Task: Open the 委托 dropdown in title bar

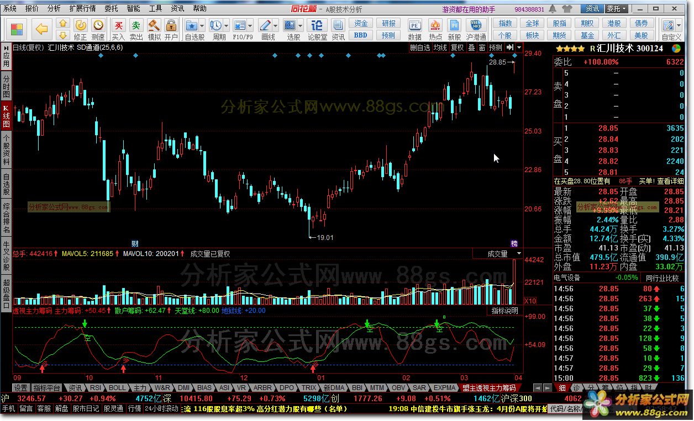Action: pos(616,9)
